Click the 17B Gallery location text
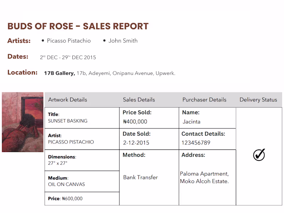Viewport: 284px width, 213px height. [x=59, y=73]
